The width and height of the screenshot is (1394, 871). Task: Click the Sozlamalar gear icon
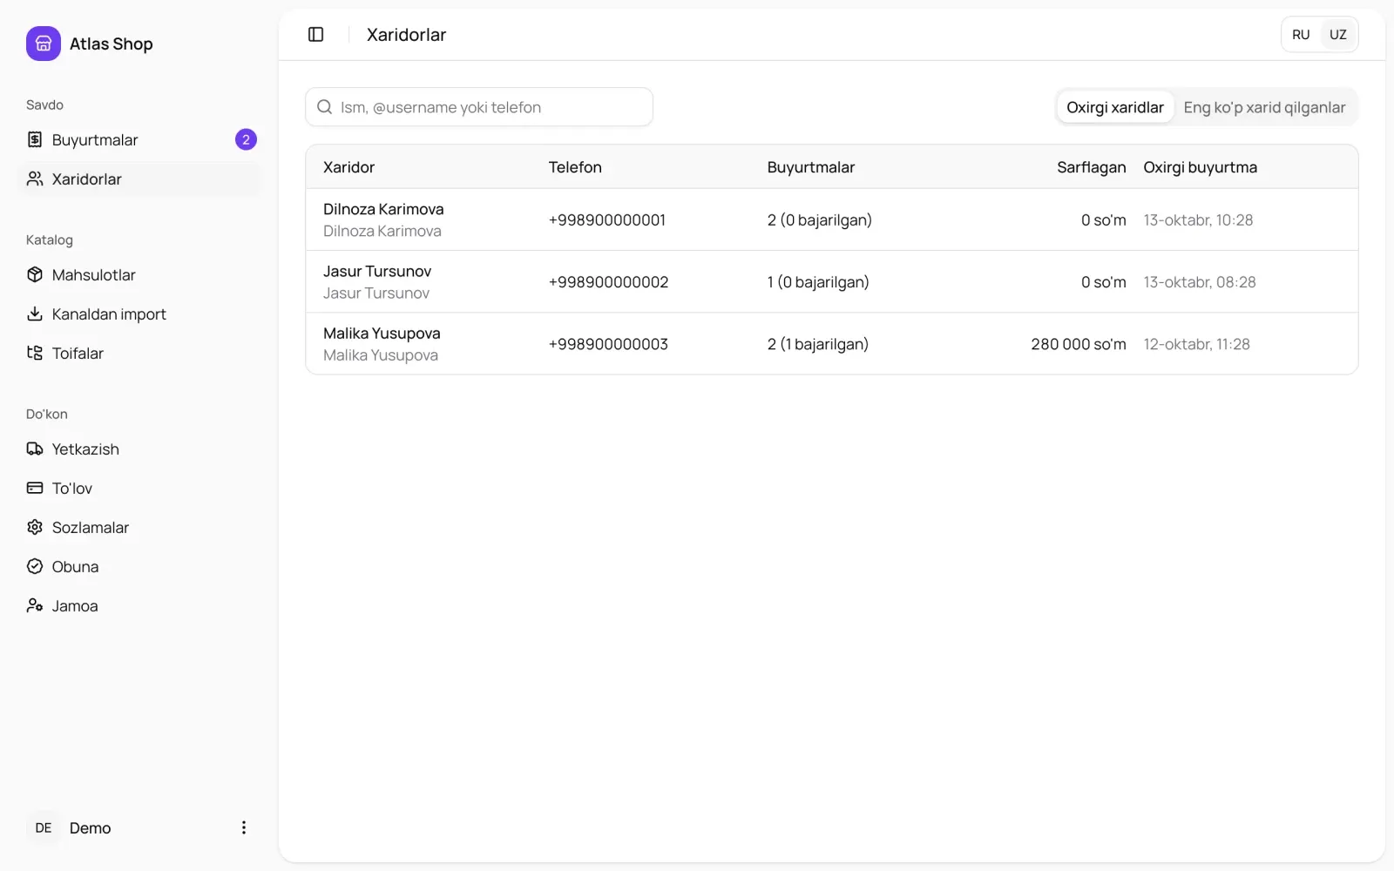35,527
